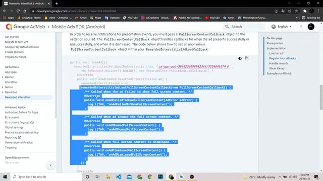This screenshot has height=181, width=323.
Task: Open the Chrome three-dot menu
Action: [x=318, y=11]
